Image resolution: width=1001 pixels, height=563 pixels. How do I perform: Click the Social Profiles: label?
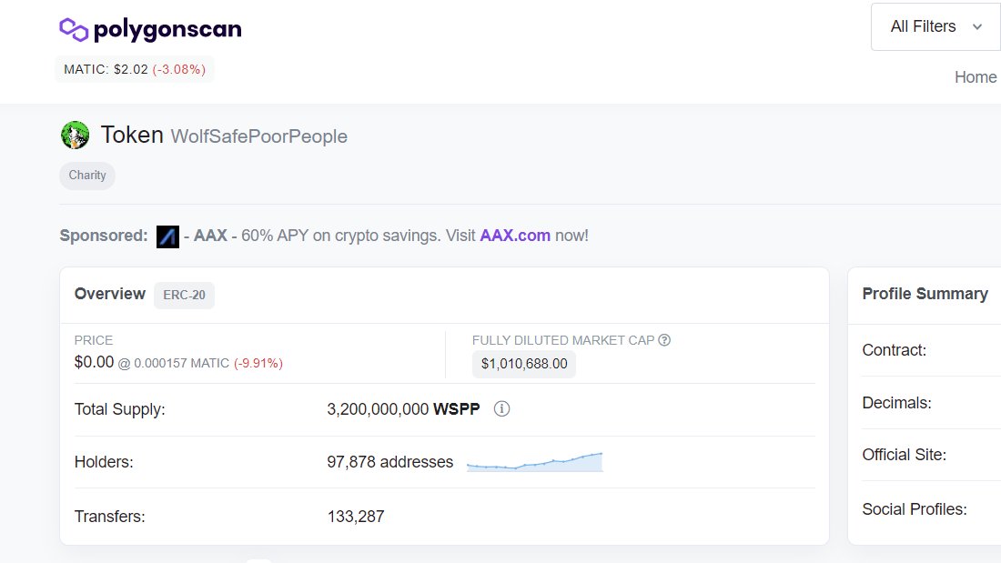click(x=915, y=509)
